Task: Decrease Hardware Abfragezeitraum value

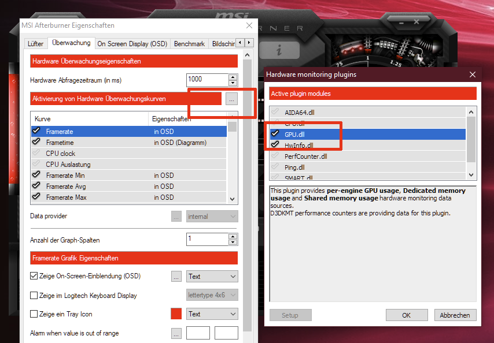Action: pyautogui.click(x=233, y=83)
